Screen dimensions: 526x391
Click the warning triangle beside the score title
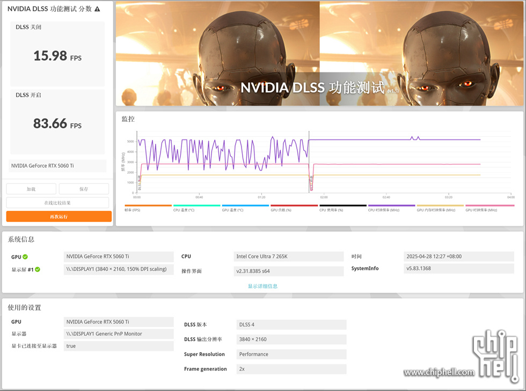[97, 9]
